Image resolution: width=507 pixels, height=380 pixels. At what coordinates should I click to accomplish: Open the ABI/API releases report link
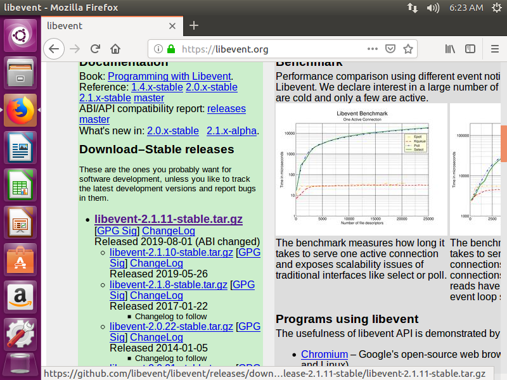226,109
